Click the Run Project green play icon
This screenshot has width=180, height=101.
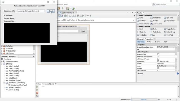(62, 8)
